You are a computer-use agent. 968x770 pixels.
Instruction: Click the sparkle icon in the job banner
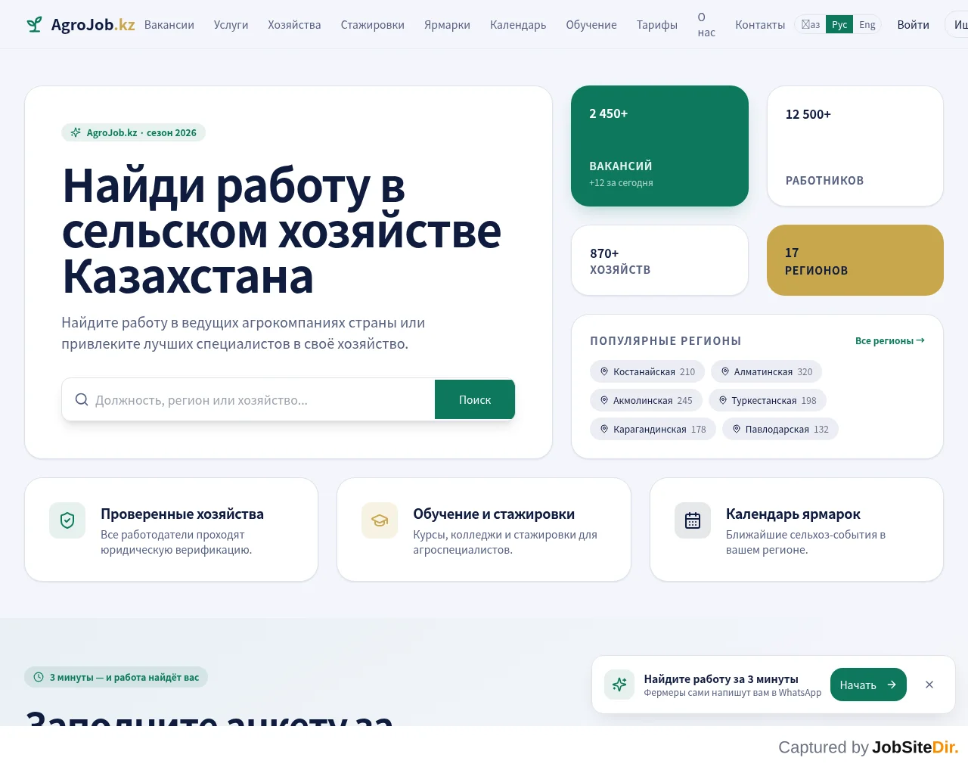[x=619, y=685]
